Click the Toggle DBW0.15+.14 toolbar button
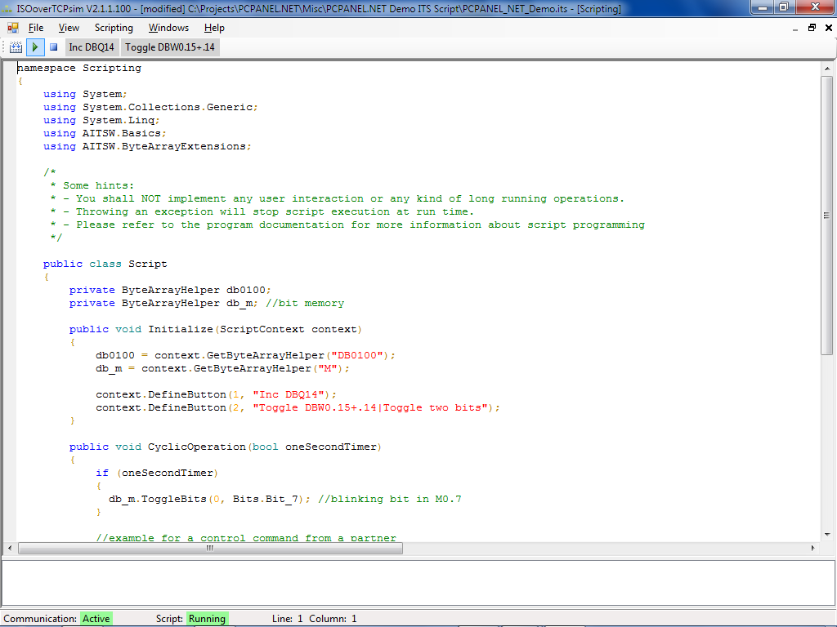 pos(170,47)
